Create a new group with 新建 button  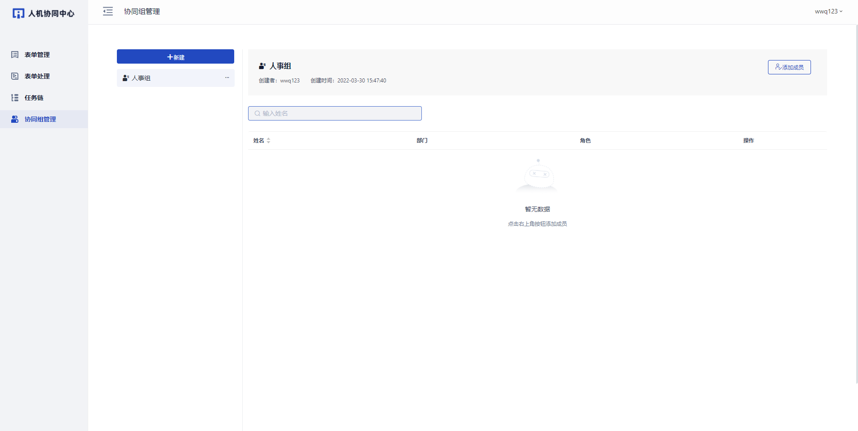[176, 56]
